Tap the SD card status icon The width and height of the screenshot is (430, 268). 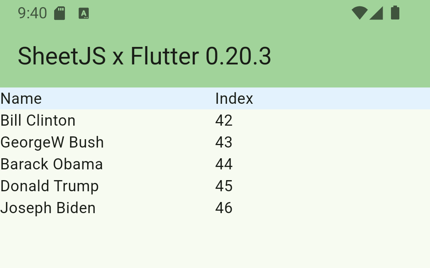point(60,13)
